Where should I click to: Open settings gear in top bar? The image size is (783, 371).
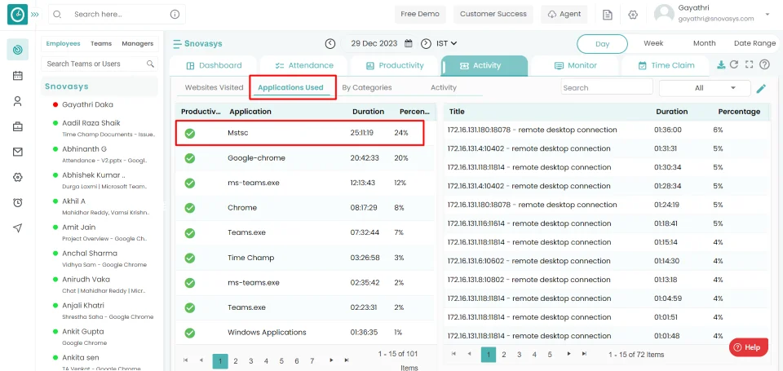click(x=633, y=15)
